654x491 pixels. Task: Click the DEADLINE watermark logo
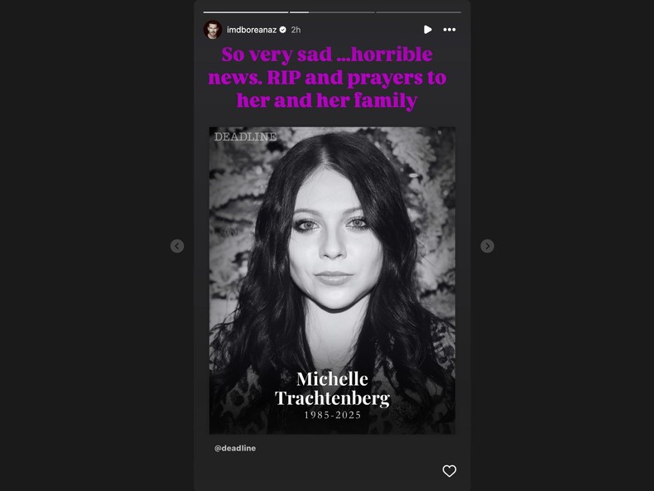pyautogui.click(x=245, y=137)
